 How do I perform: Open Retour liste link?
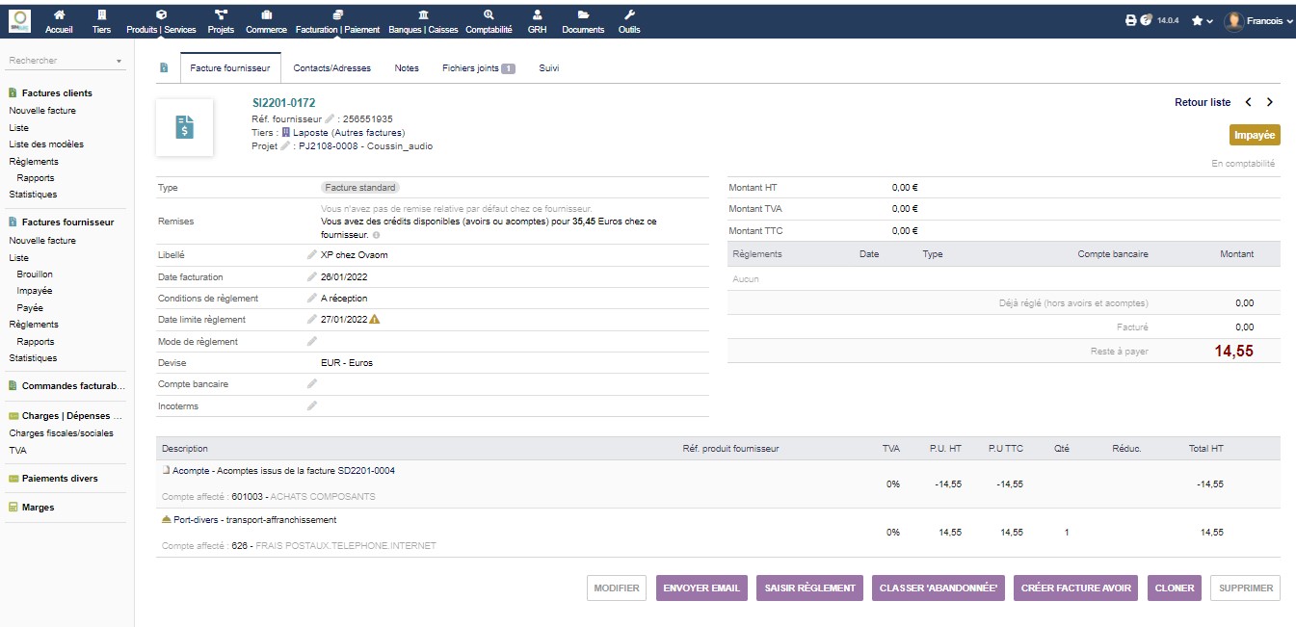pos(1202,102)
